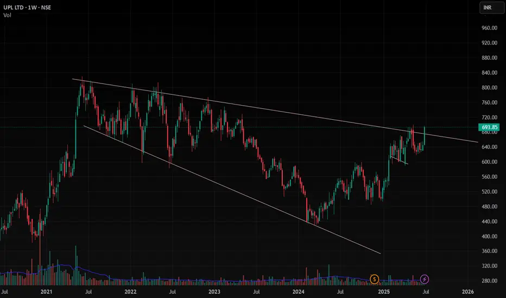
Task: Click the green 693.85 current price label
Action: tap(490, 127)
